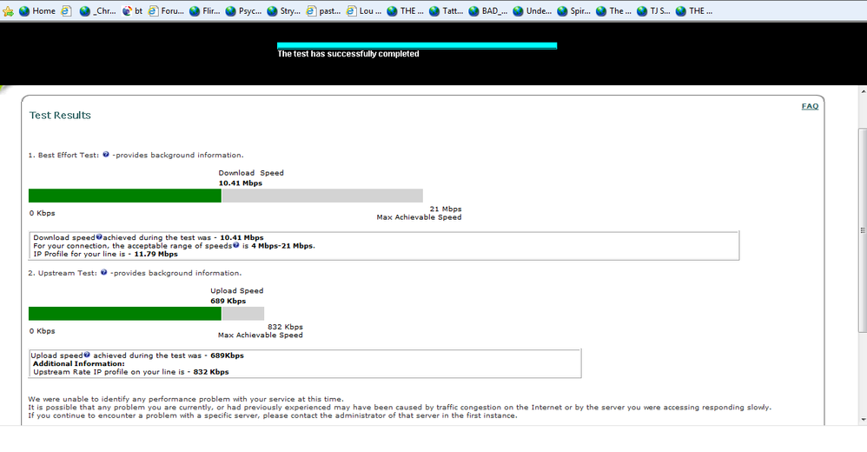Click 'We were unable to identify' message line
Image resolution: width=867 pixels, height=452 pixels.
(186, 399)
